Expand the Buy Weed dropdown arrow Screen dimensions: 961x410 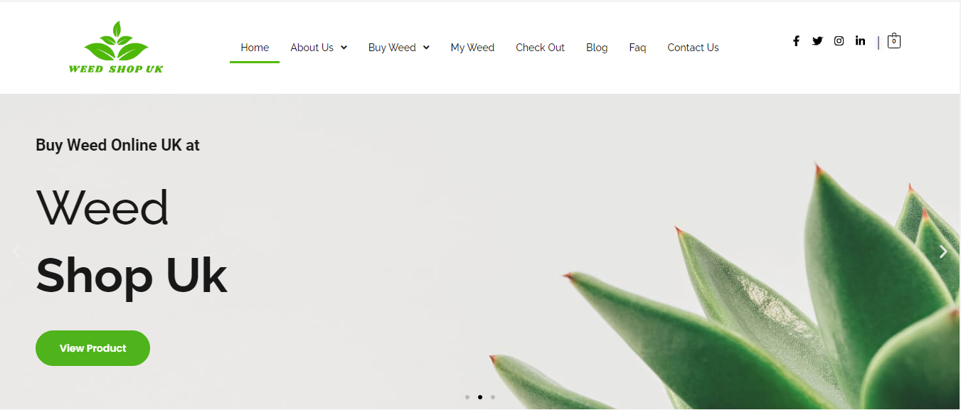point(426,48)
